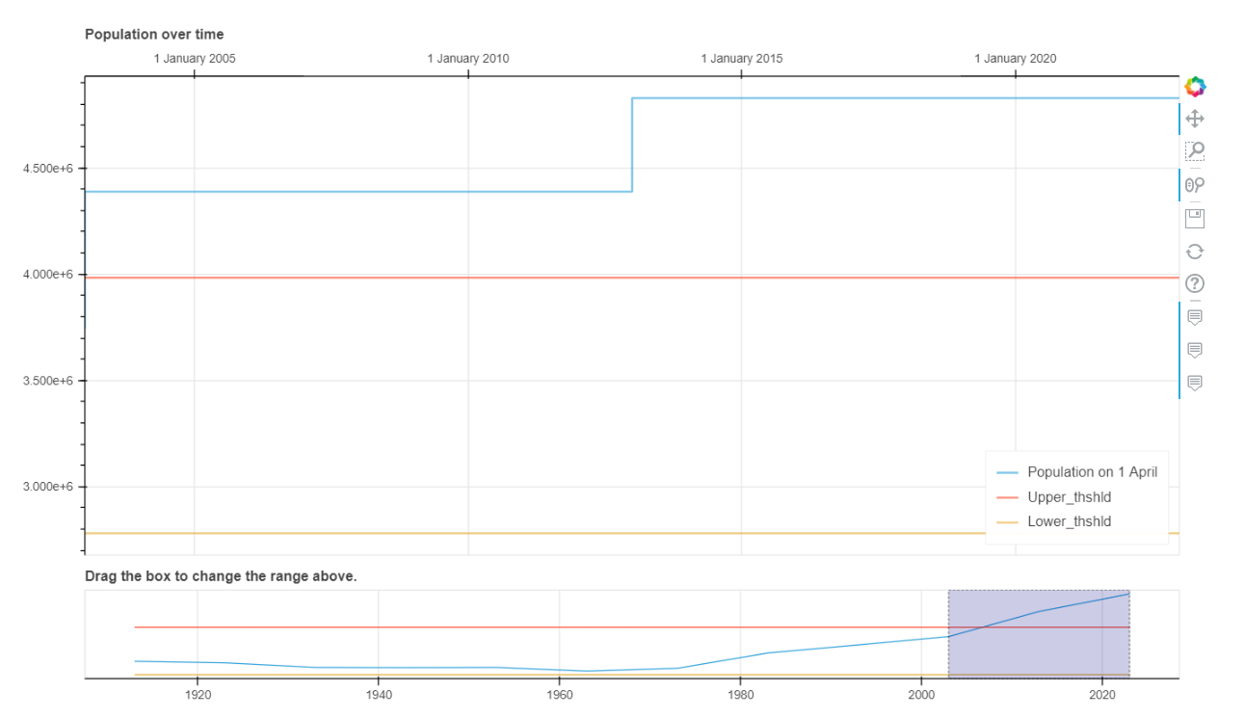The image size is (1245, 719).
Task: Activate the Pan tool
Action: tap(1195, 120)
